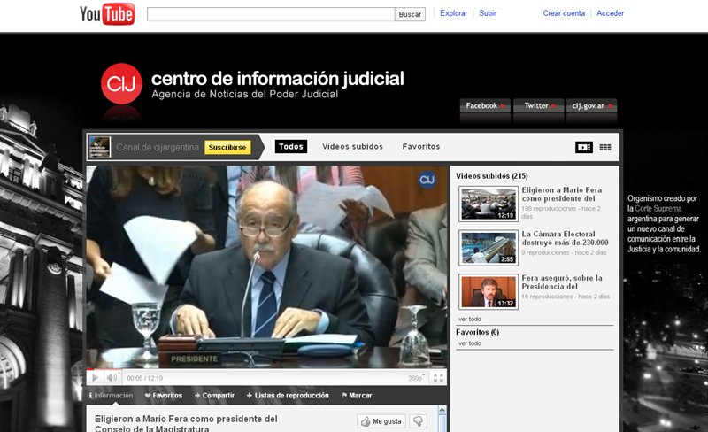Select the Todos tab

tap(291, 146)
